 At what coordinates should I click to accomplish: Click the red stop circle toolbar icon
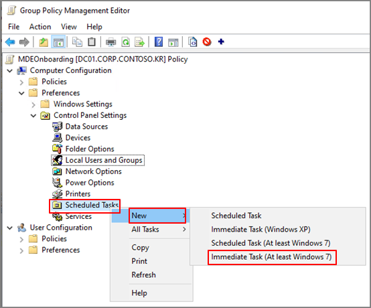click(x=207, y=42)
